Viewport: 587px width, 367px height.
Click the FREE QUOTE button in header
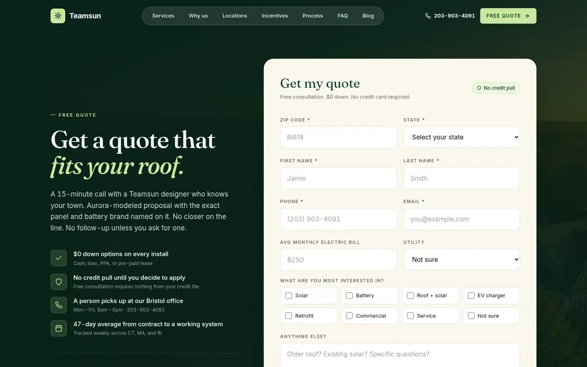coord(508,16)
